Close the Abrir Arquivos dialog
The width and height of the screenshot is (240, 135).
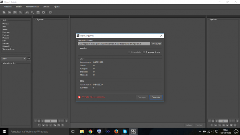coord(161,36)
